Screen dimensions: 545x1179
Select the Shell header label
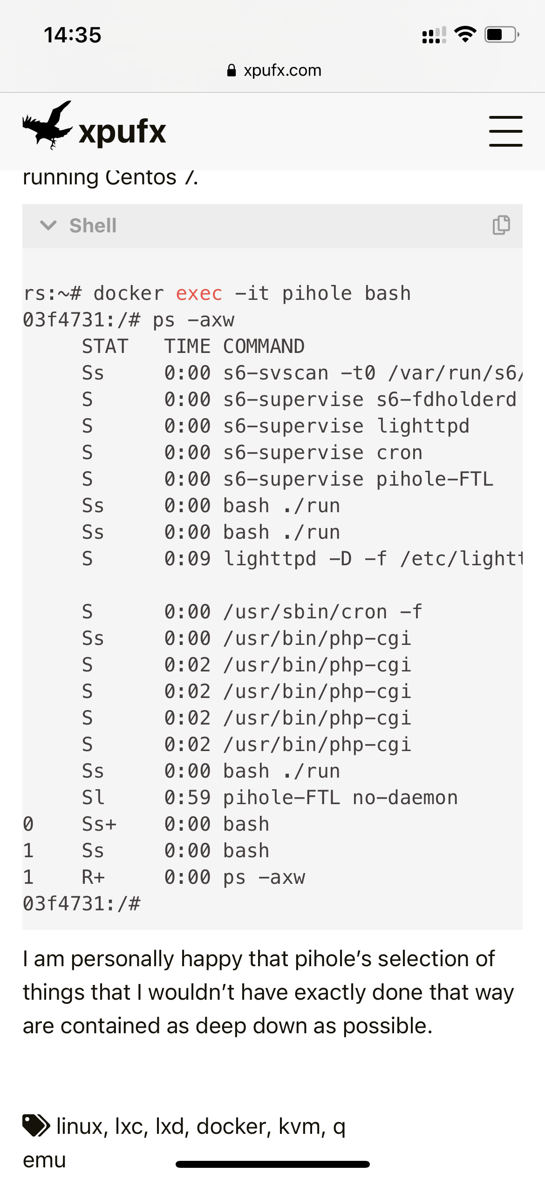pyautogui.click(x=92, y=226)
